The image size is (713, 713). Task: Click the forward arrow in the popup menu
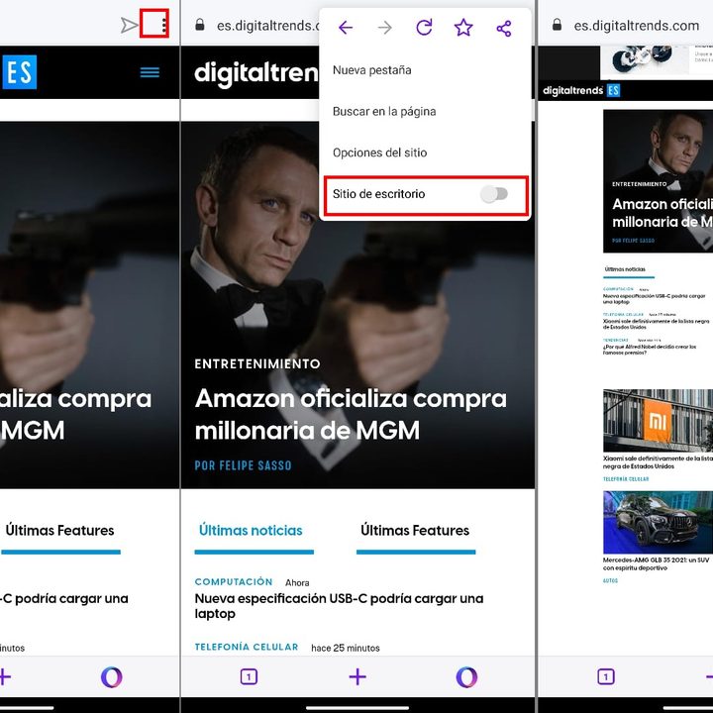(x=384, y=28)
